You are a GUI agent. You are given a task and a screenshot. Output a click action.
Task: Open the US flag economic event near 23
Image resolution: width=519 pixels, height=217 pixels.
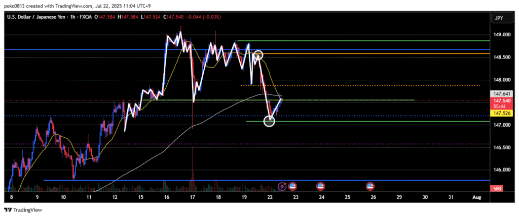292,187
